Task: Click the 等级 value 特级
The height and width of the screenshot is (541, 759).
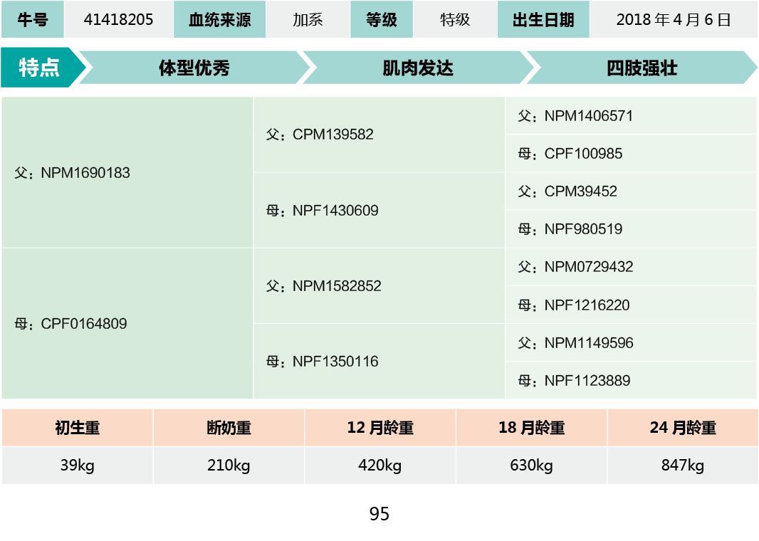Action: (455, 20)
